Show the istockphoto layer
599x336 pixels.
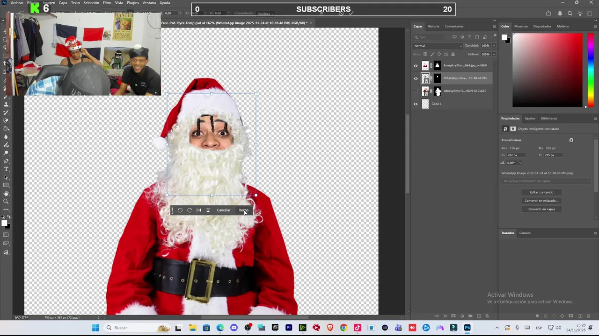click(416, 91)
